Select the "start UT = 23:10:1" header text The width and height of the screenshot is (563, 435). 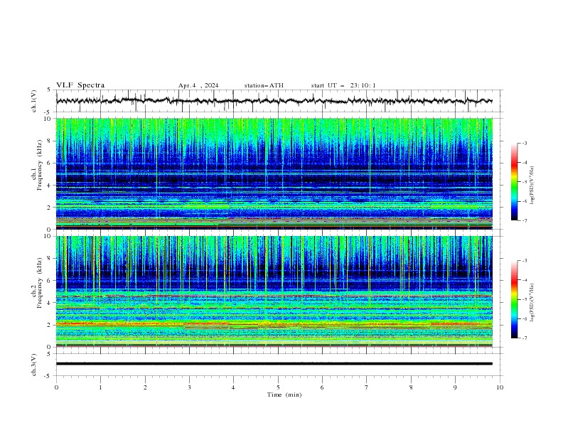tap(343, 85)
